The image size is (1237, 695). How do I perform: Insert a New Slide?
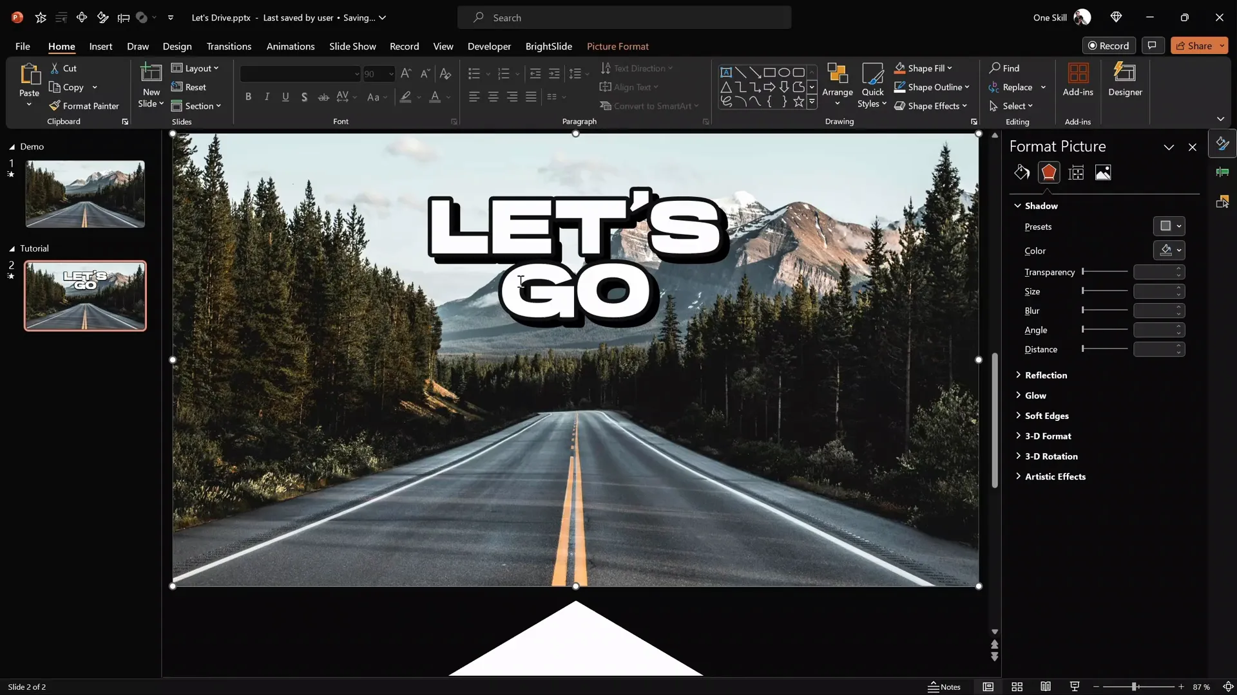pos(151,86)
